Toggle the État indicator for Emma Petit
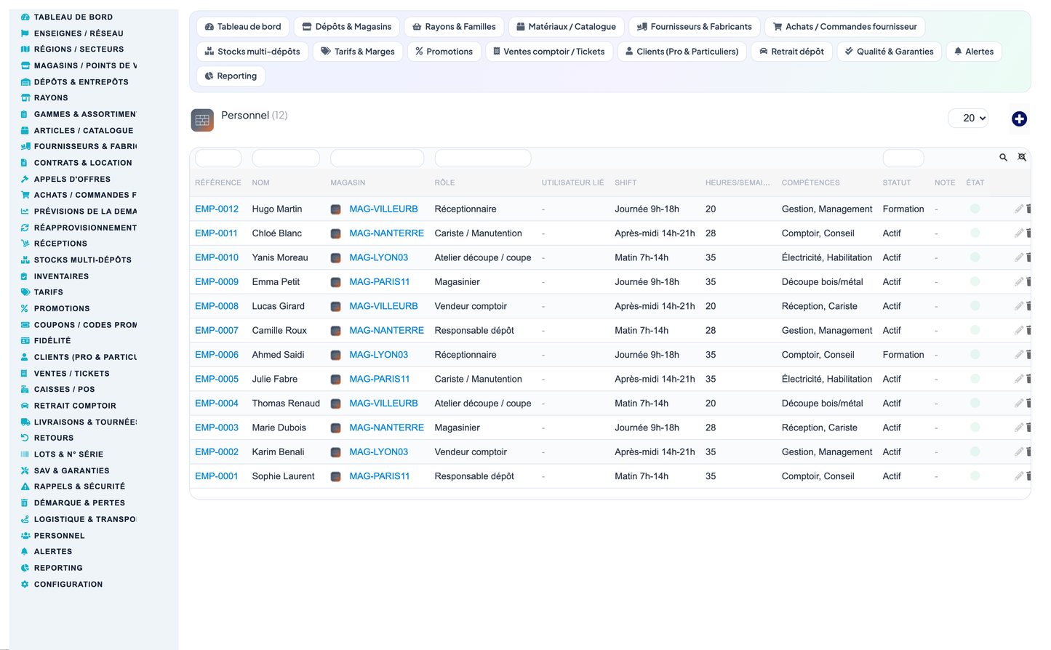 pyautogui.click(x=975, y=281)
